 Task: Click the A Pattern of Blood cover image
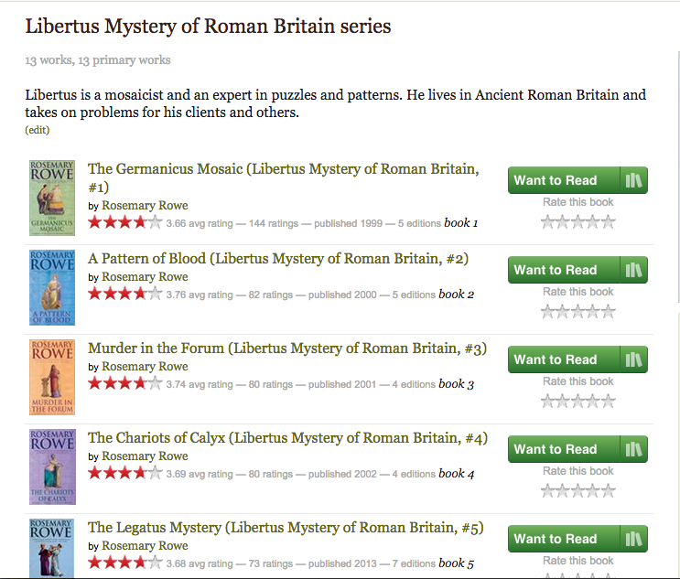(52, 288)
